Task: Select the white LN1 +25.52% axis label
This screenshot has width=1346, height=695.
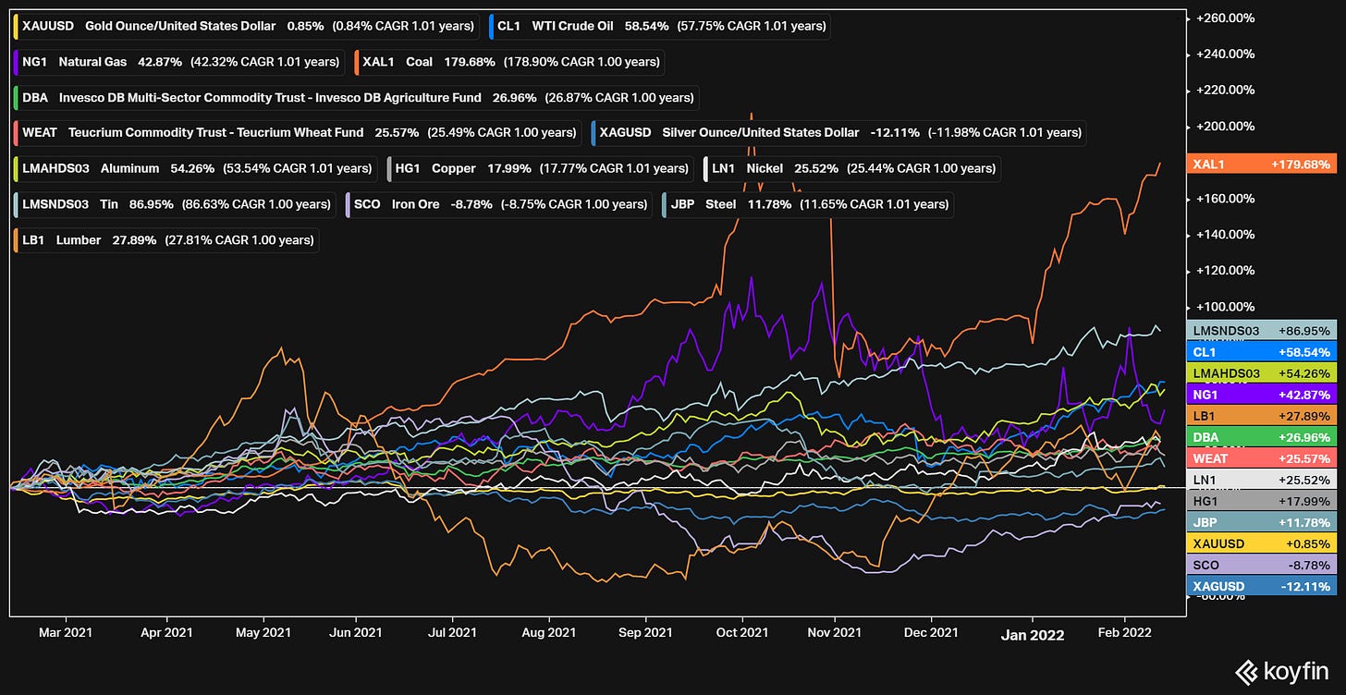Action: coord(1261,480)
